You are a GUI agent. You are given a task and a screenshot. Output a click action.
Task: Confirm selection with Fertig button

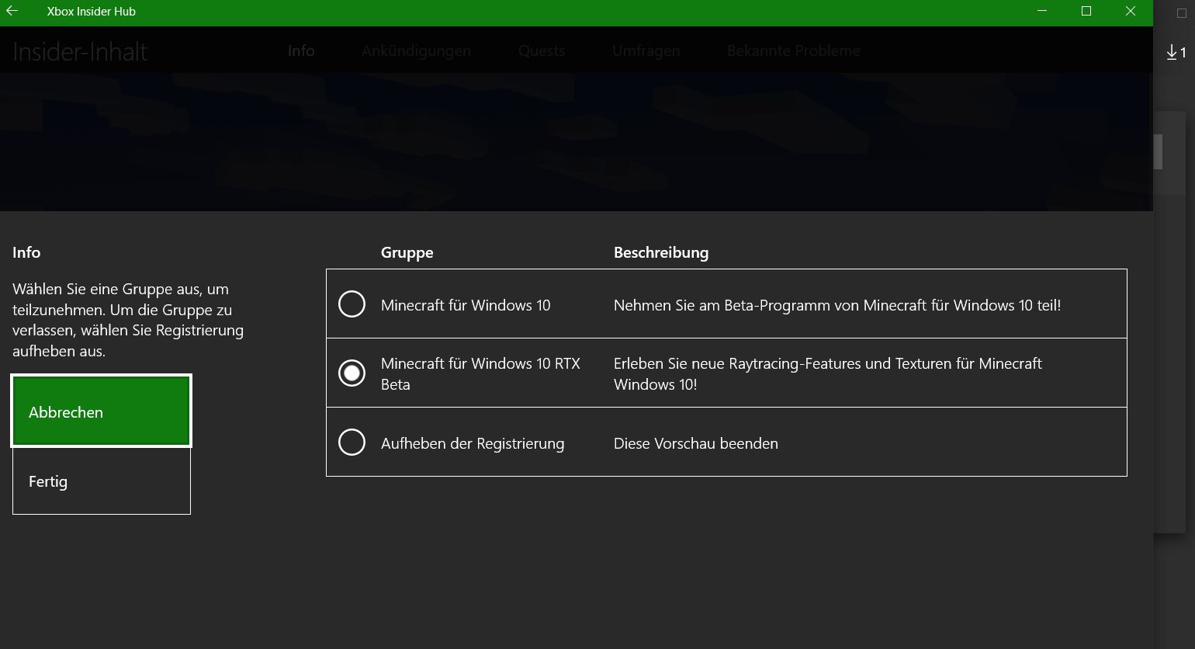pos(102,481)
